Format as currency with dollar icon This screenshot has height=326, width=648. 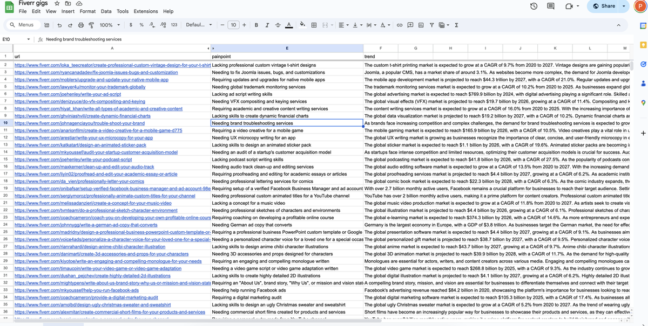point(131,25)
